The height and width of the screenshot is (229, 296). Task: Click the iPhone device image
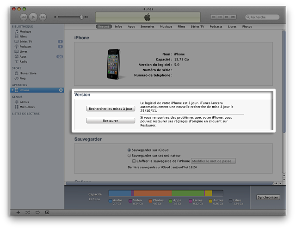[x=114, y=64]
